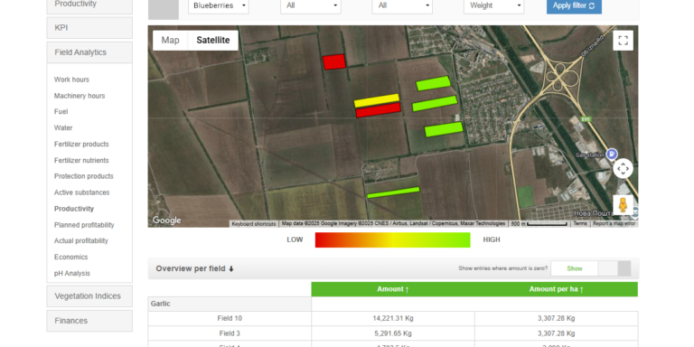Open Economics analytics
The width and height of the screenshot is (694, 347).
pos(70,258)
